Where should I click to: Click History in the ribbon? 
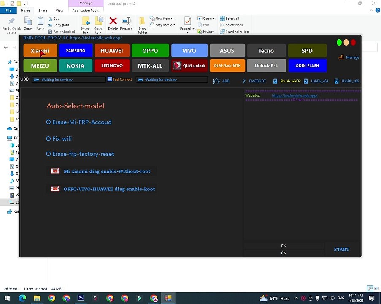pyautogui.click(x=206, y=32)
